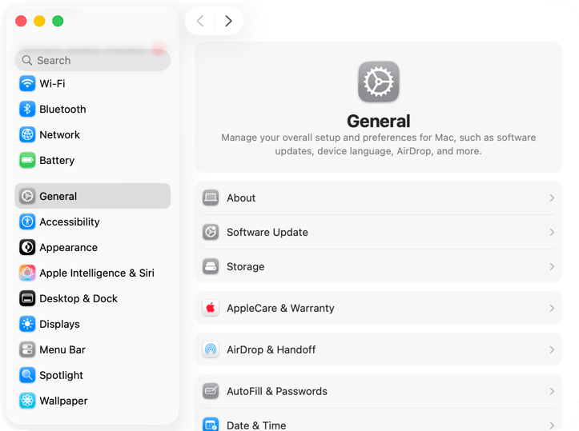Click the Appearance icon
Screen dimensions: 579x431
click(x=27, y=247)
